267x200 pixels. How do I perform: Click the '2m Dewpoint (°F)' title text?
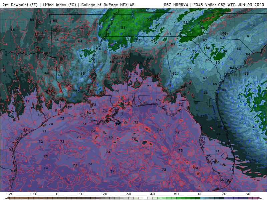click(x=20, y=5)
